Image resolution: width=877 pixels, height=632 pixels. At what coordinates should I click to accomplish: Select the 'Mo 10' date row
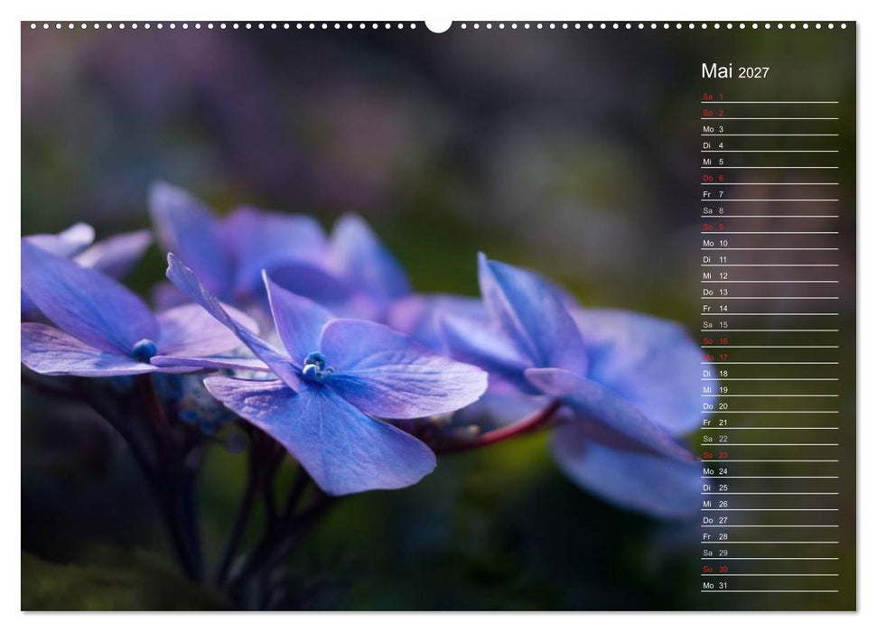(x=770, y=243)
